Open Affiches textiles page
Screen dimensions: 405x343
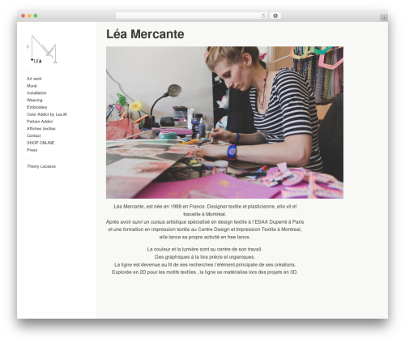tap(41, 128)
